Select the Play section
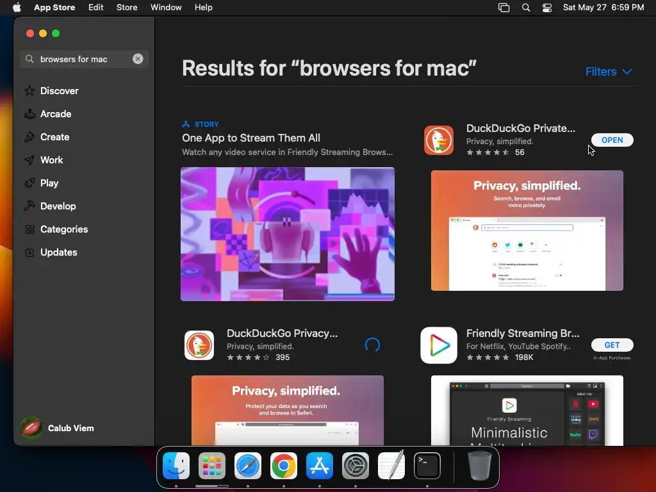656x492 pixels. click(49, 183)
